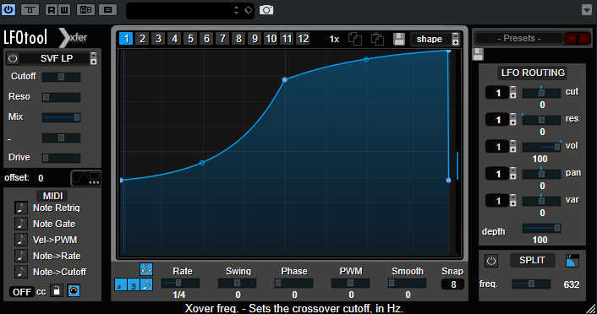The height and width of the screenshot is (314, 597).
Task: Click the 1x multiplier button
Action: (x=334, y=39)
